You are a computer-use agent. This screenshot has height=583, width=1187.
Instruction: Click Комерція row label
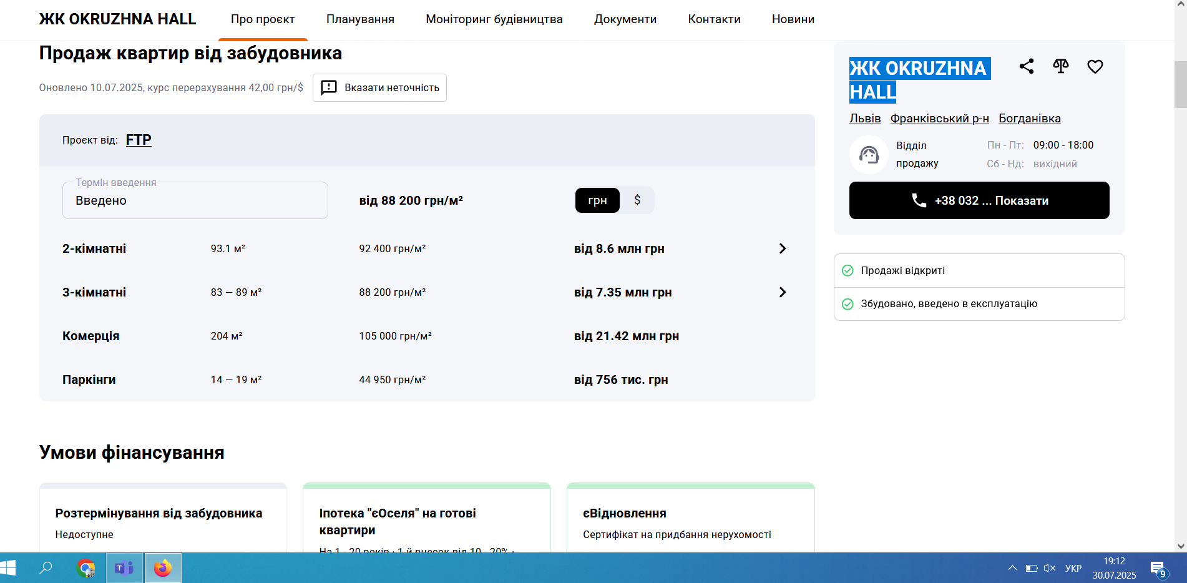[x=90, y=336]
